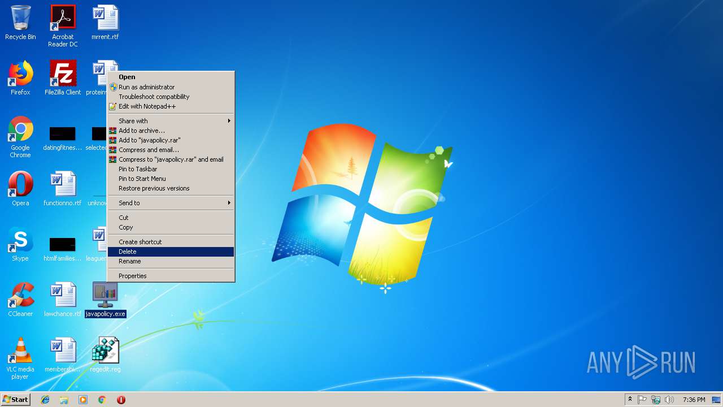723x407 pixels.
Task: Select the VLC media player shortcut
Action: tap(20, 358)
